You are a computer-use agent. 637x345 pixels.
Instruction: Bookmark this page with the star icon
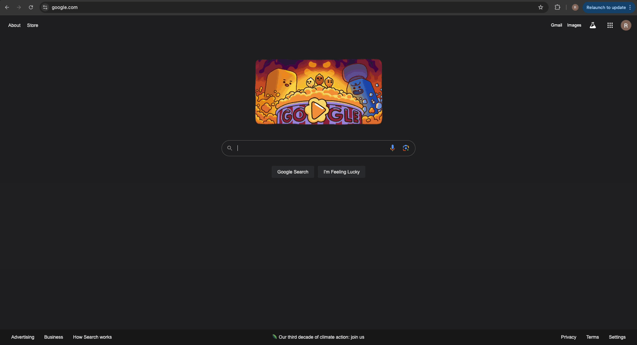tap(541, 7)
